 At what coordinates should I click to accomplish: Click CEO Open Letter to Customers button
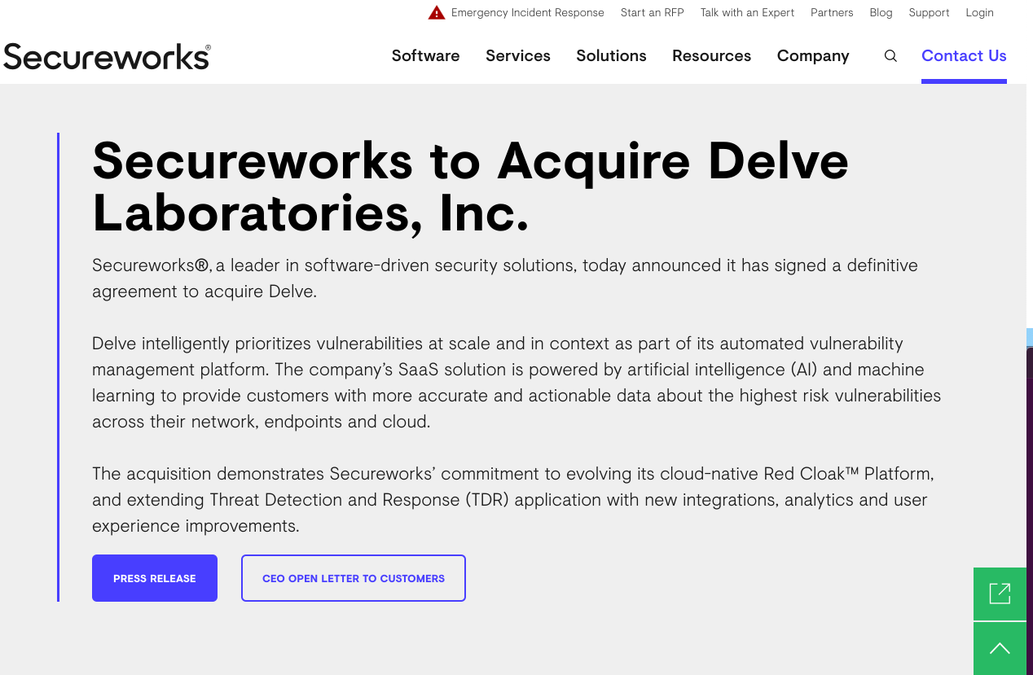pos(354,578)
